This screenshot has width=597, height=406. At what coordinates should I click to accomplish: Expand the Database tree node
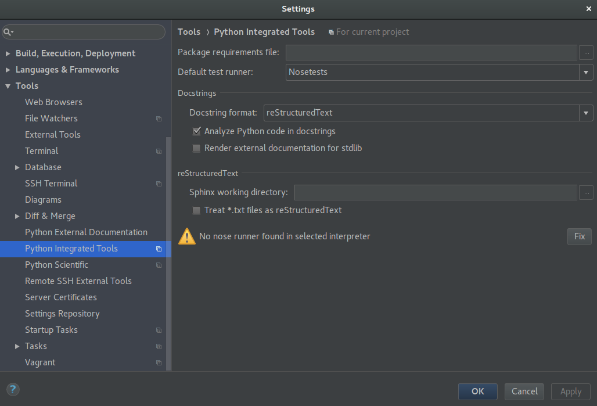point(17,167)
